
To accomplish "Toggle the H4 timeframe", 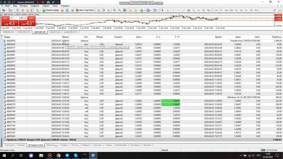I will (241, 10).
